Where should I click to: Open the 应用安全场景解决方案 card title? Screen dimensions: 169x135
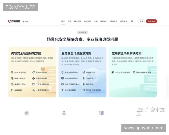[126, 53]
